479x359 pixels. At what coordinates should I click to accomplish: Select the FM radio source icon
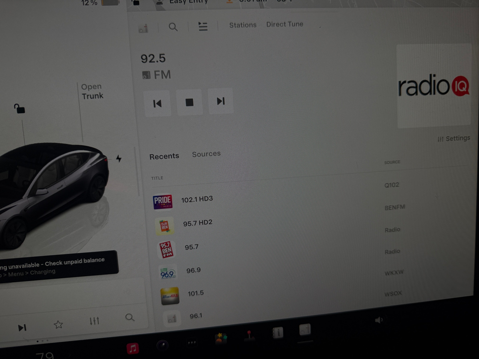[x=144, y=28]
